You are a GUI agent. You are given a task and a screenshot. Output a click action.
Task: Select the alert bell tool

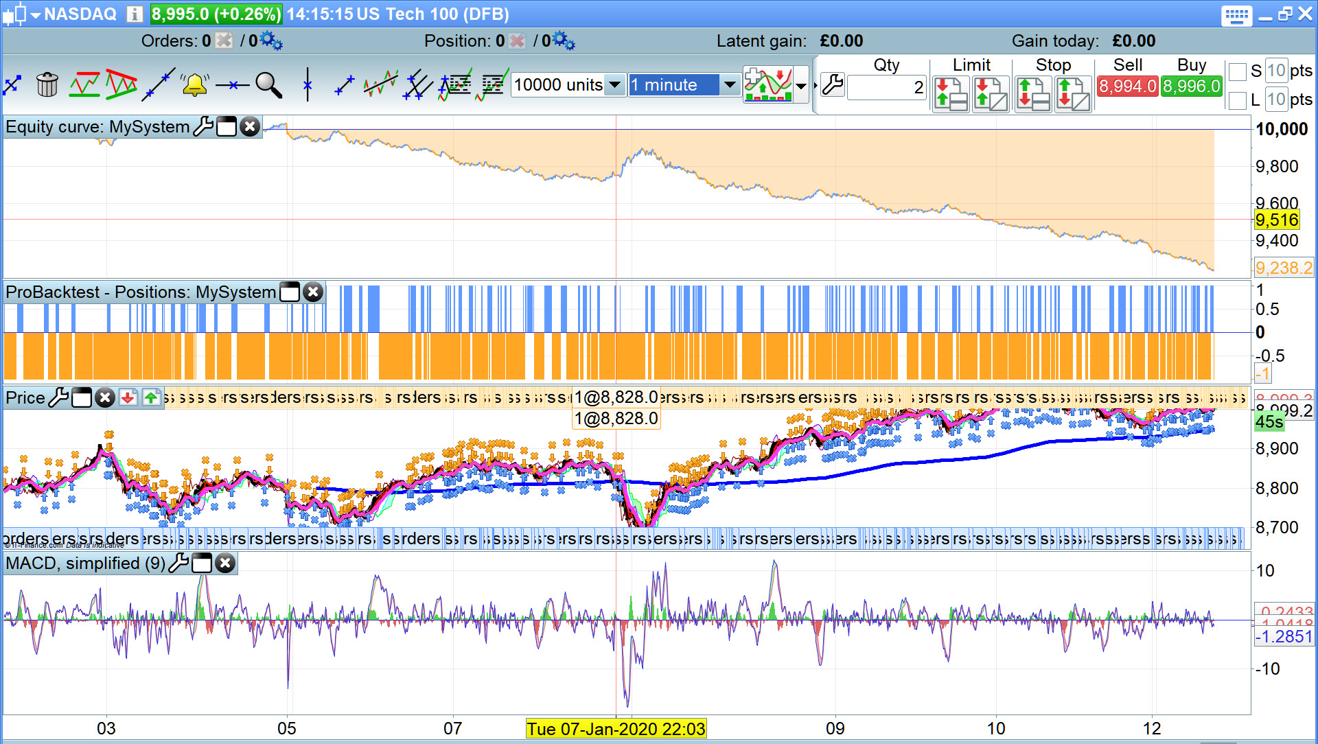tap(194, 85)
